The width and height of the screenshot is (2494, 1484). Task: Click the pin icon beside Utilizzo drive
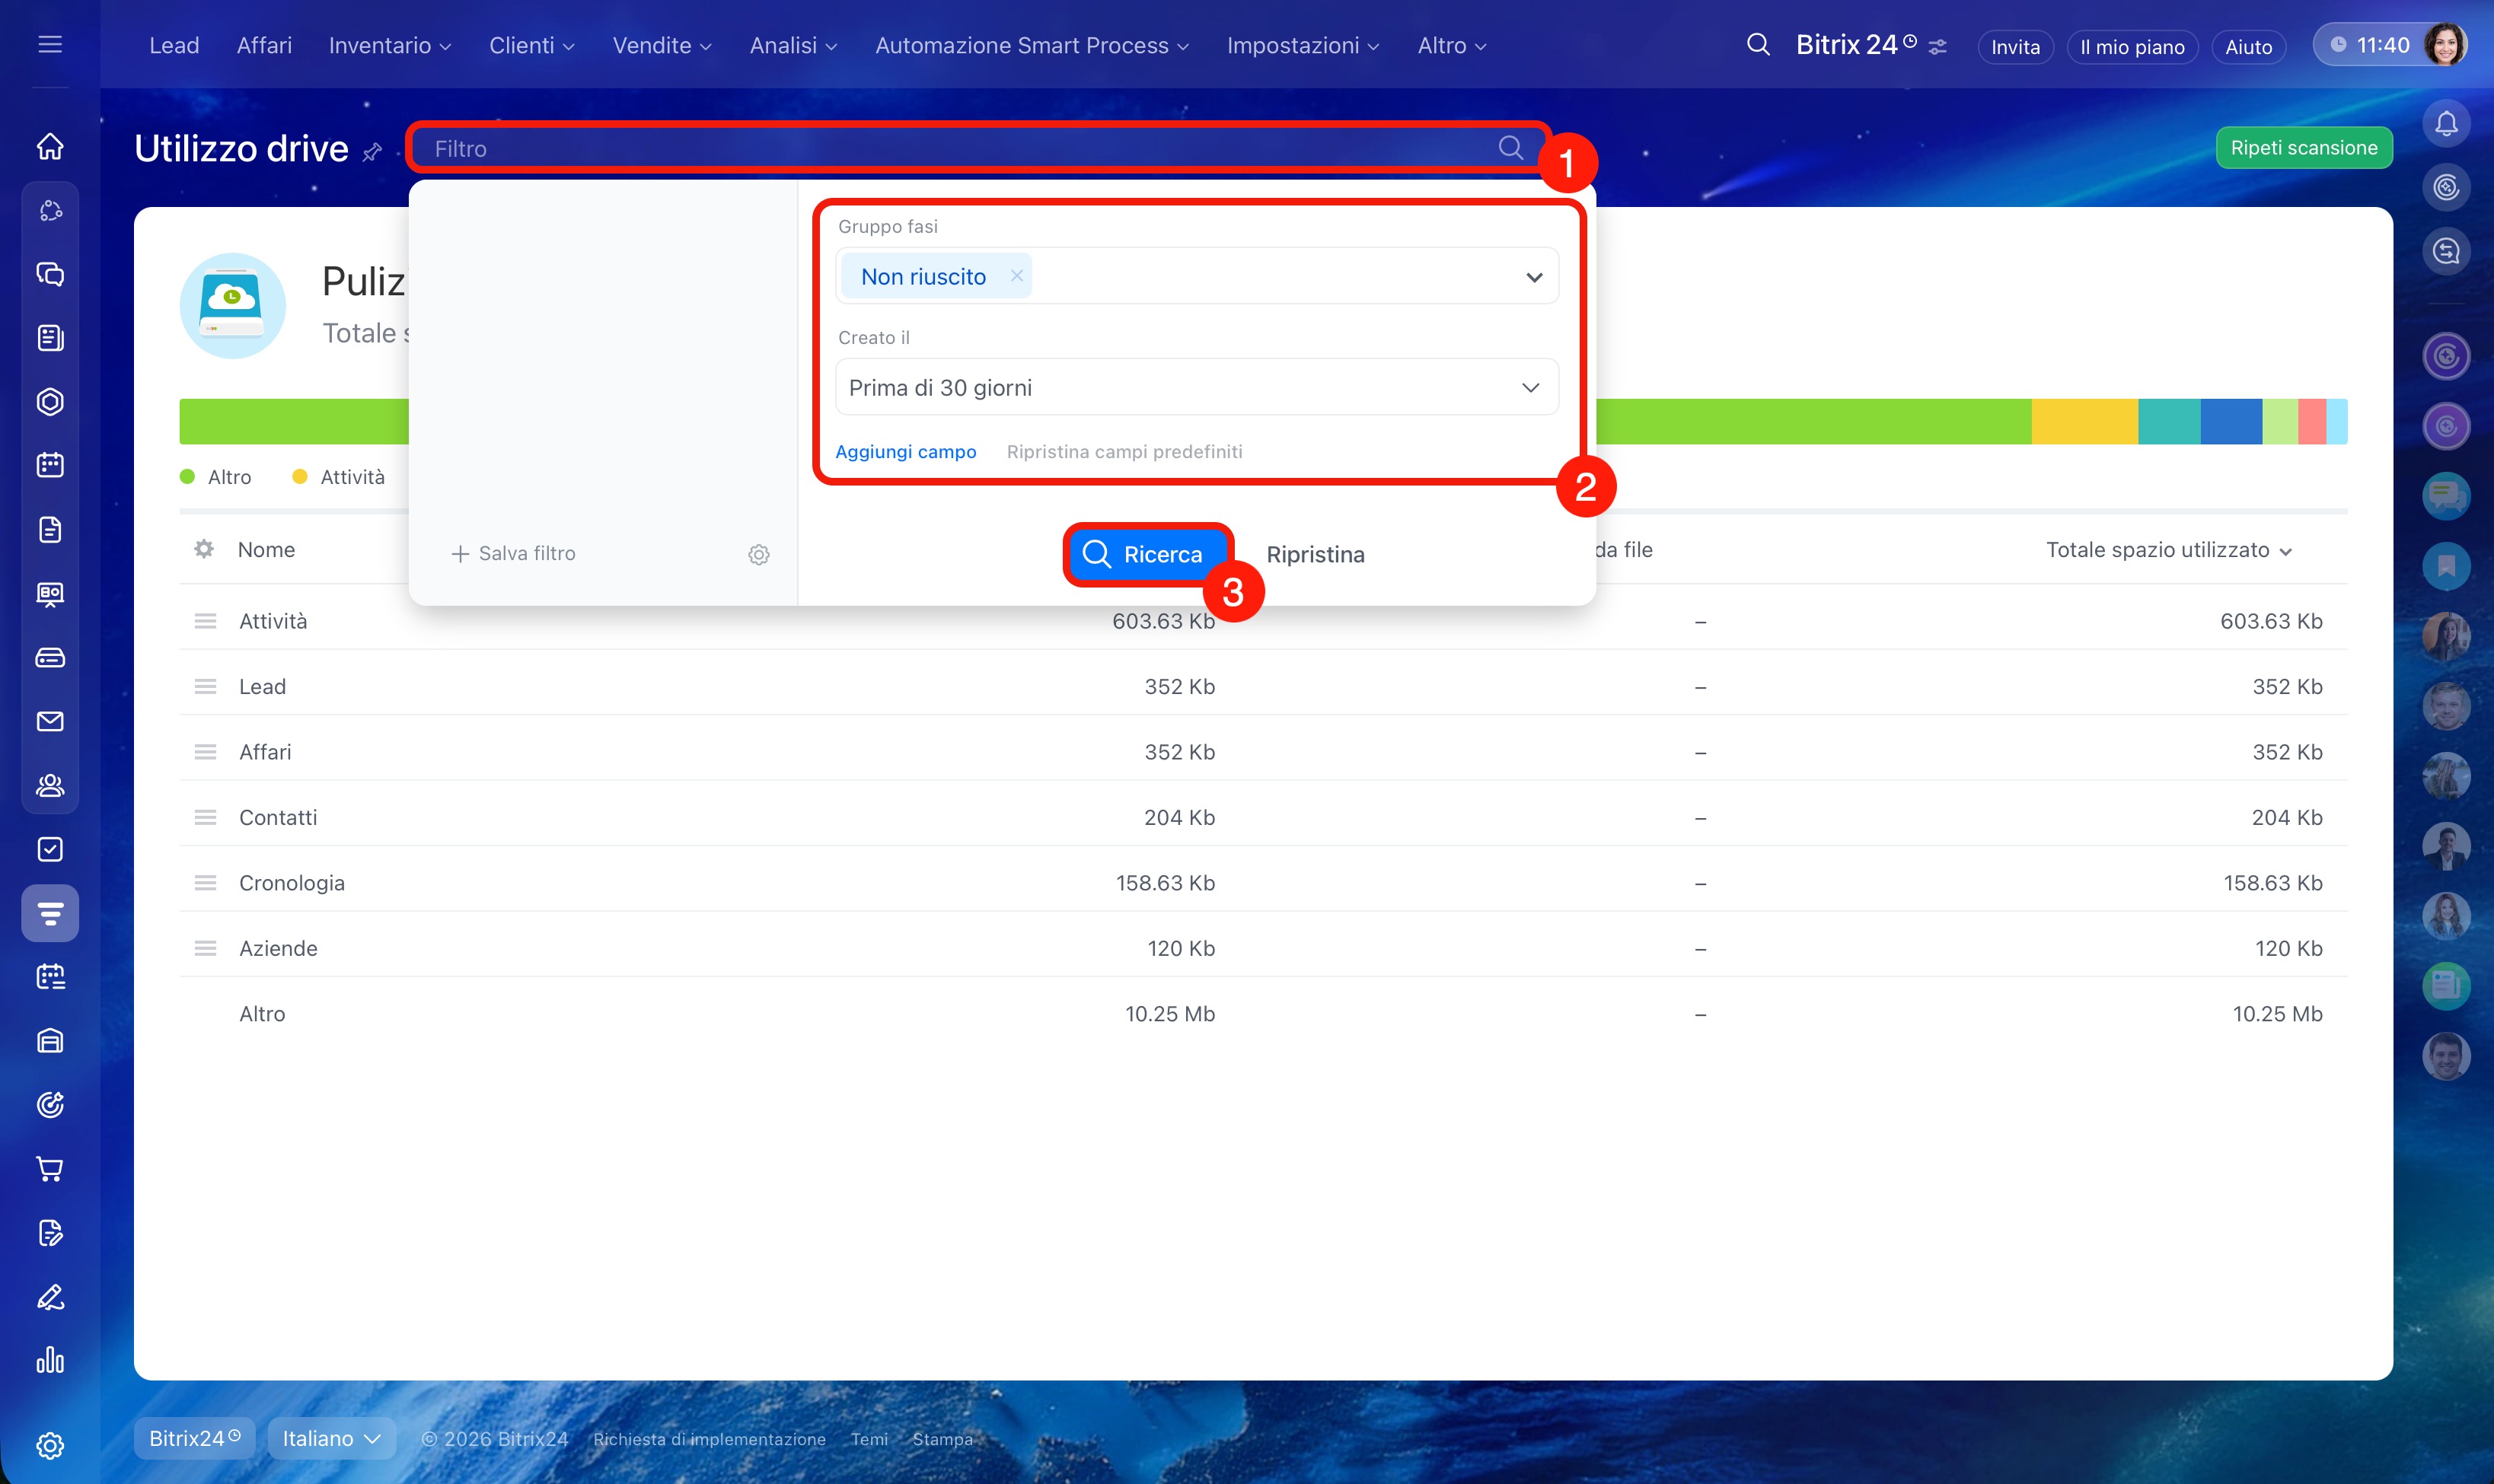(372, 152)
